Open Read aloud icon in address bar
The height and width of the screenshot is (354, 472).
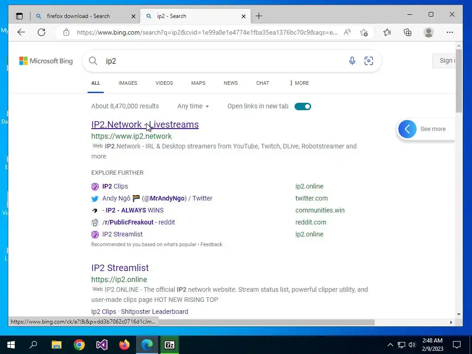coord(347,32)
